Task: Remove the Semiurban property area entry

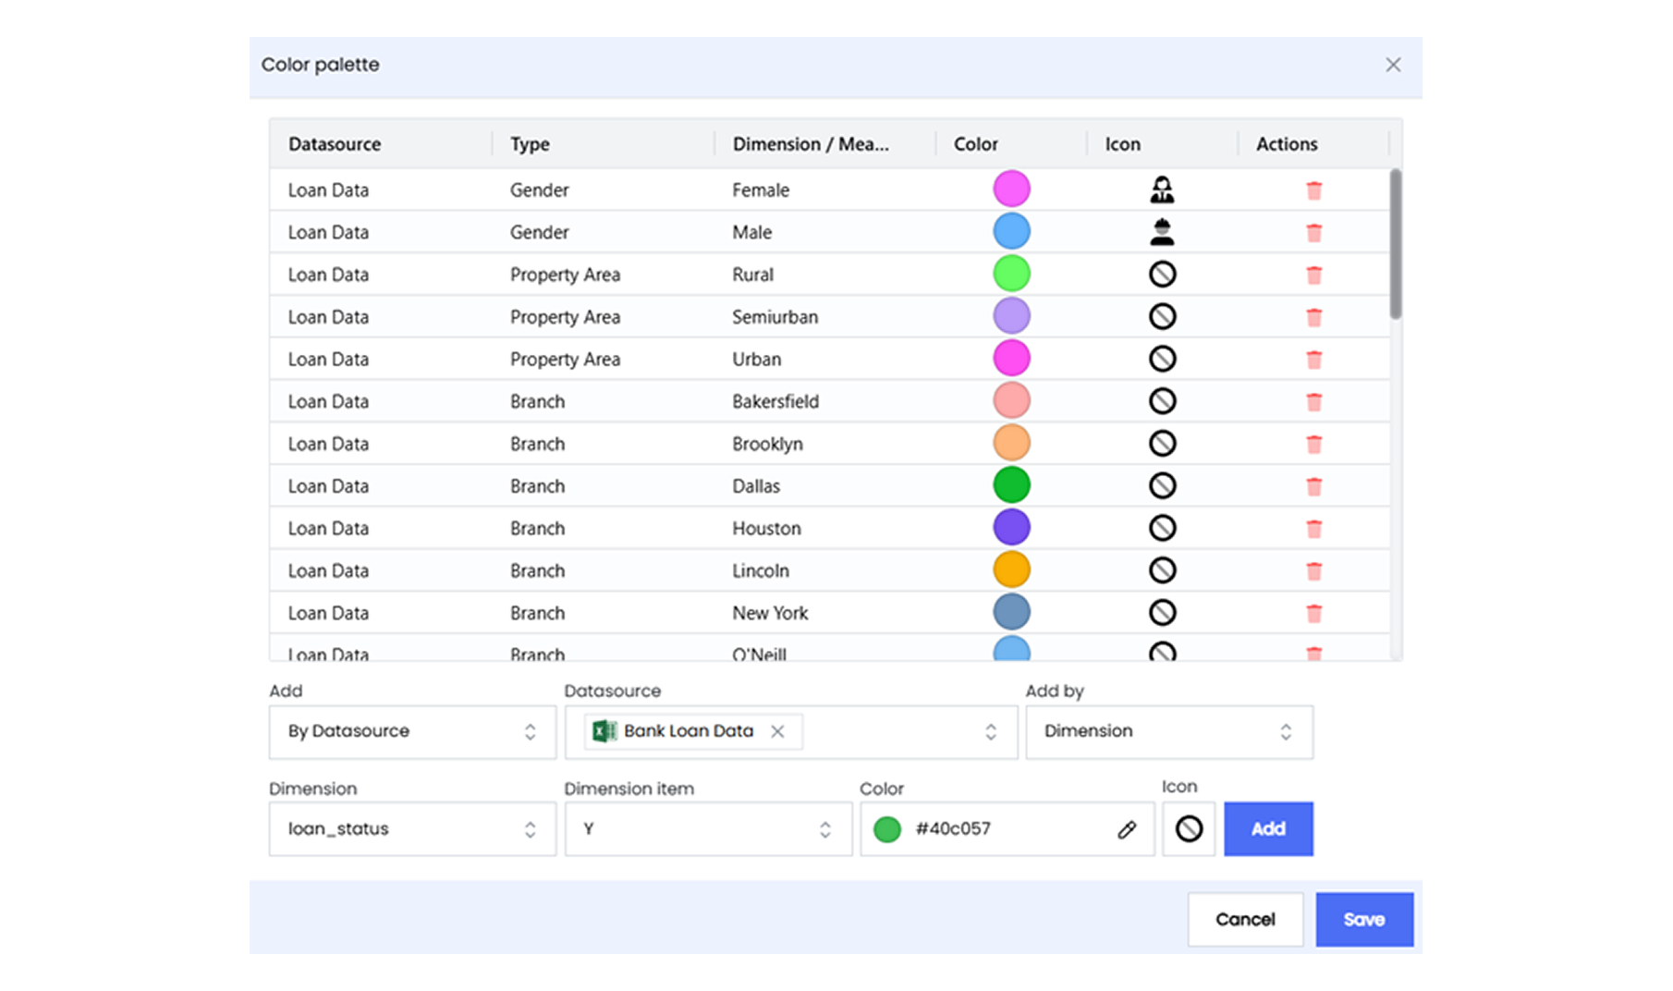Action: [x=1313, y=317]
